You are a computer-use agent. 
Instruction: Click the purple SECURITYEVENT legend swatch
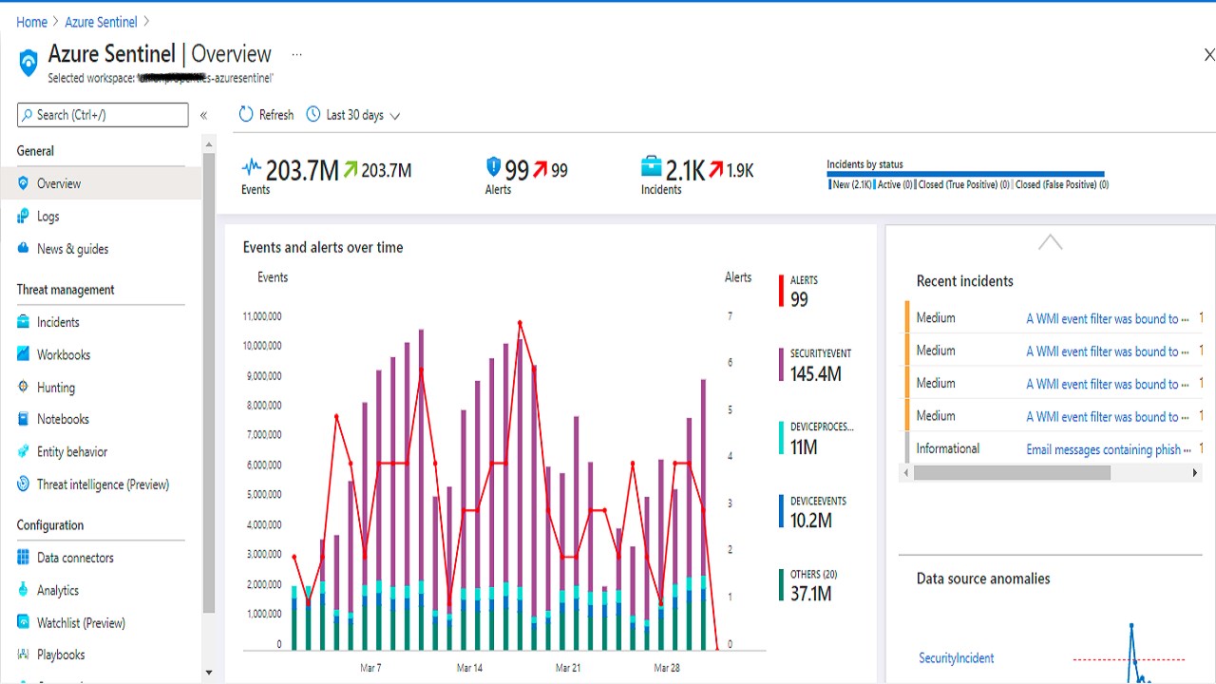click(782, 366)
